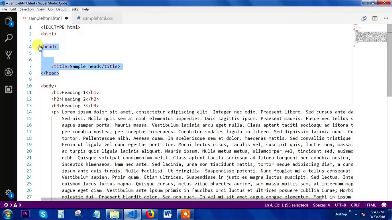Click line number 9 in the gutter

click(30, 79)
